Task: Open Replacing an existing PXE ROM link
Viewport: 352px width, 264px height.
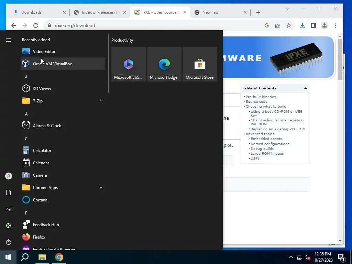Action: pyautogui.click(x=278, y=129)
